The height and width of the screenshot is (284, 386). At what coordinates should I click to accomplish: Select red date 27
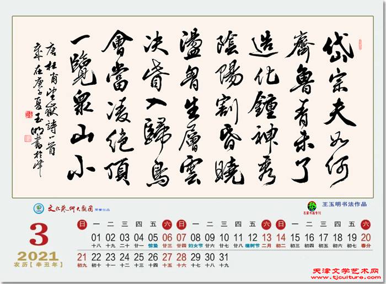click(x=167, y=257)
